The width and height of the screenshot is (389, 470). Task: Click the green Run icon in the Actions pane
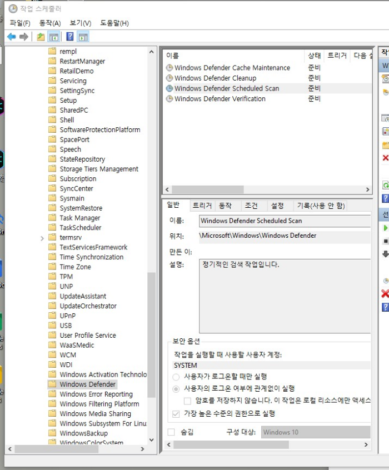386,228
